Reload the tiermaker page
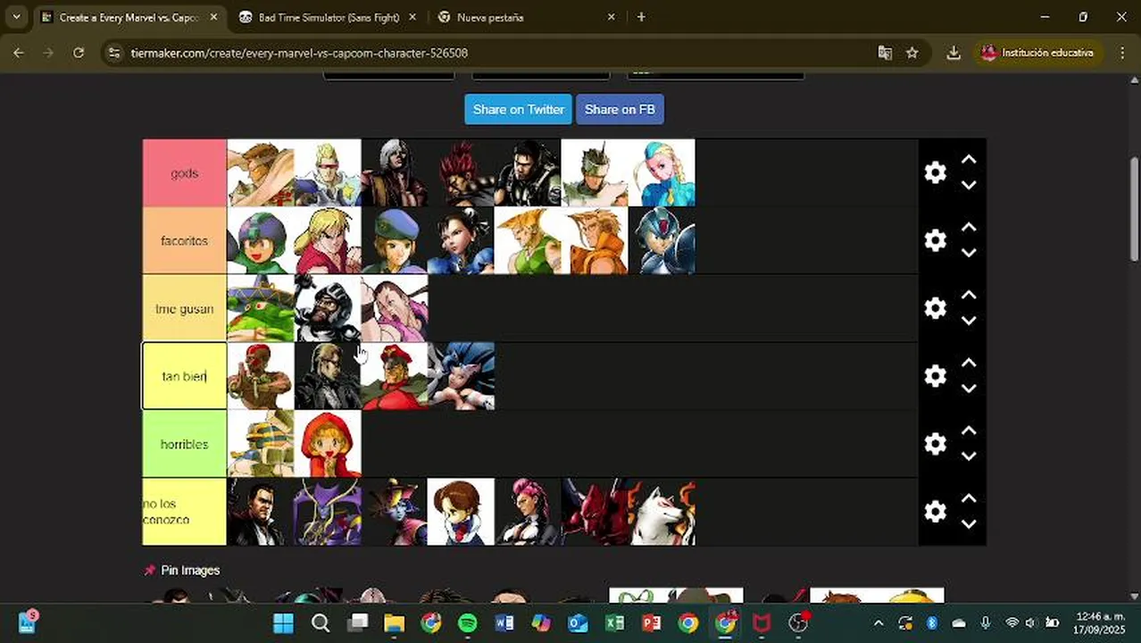The image size is (1141, 643). [x=79, y=53]
